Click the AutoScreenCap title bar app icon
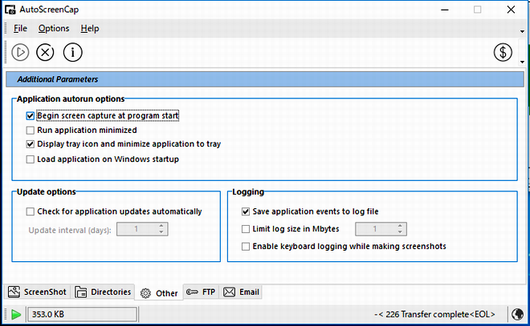Image resolution: width=530 pixels, height=326 pixels. 10,10
